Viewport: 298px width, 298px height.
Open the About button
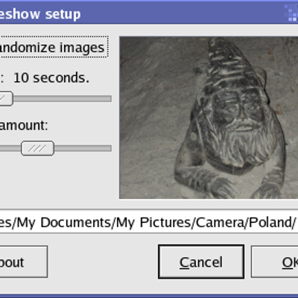[x=24, y=261]
